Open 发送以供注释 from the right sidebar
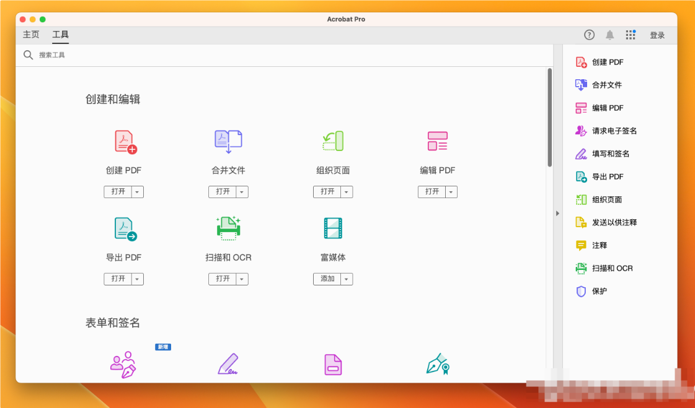This screenshot has width=695, height=408. [x=606, y=223]
